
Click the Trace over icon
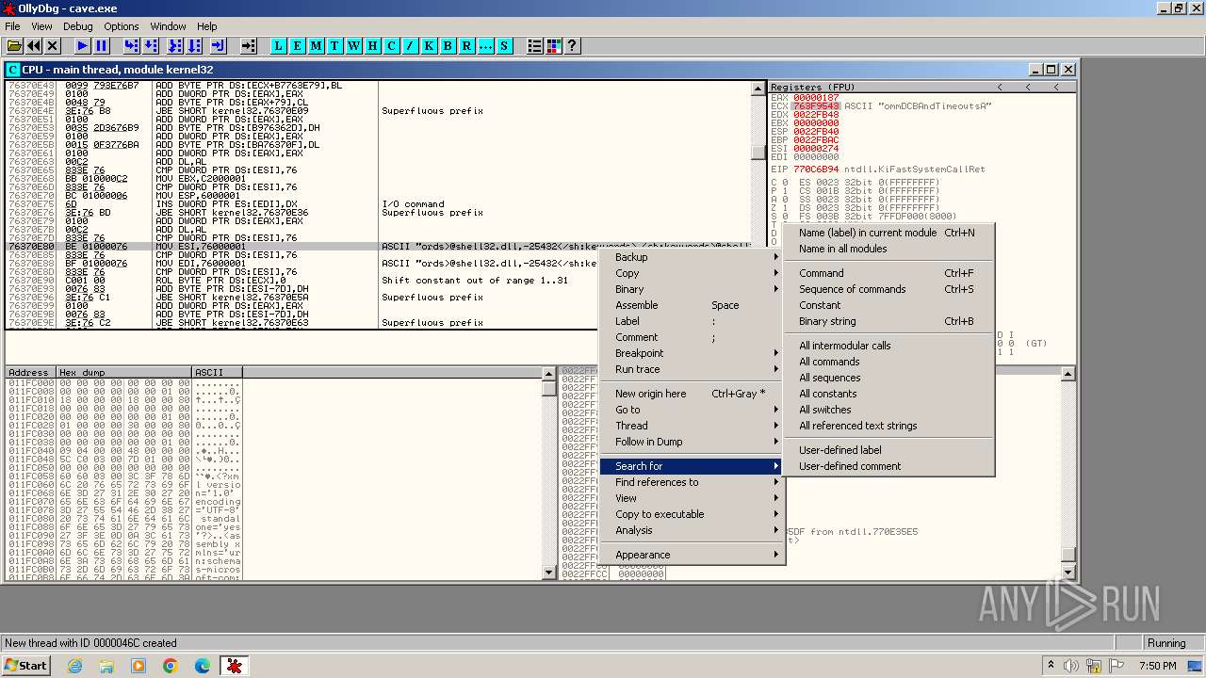pyautogui.click(x=194, y=45)
